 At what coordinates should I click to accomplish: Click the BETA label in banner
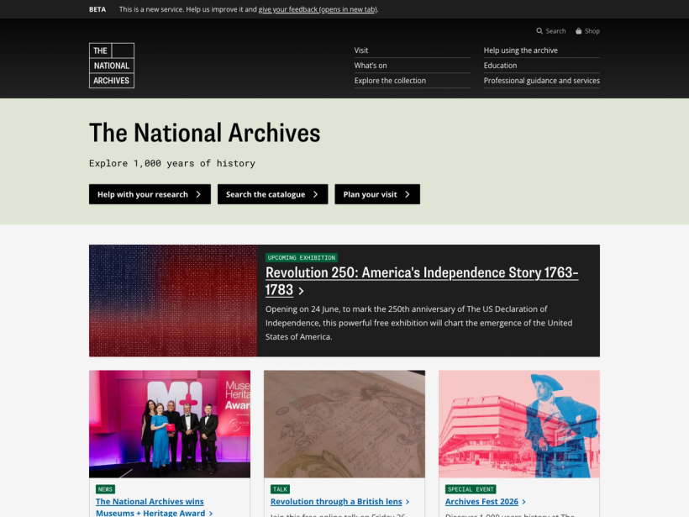tap(97, 9)
